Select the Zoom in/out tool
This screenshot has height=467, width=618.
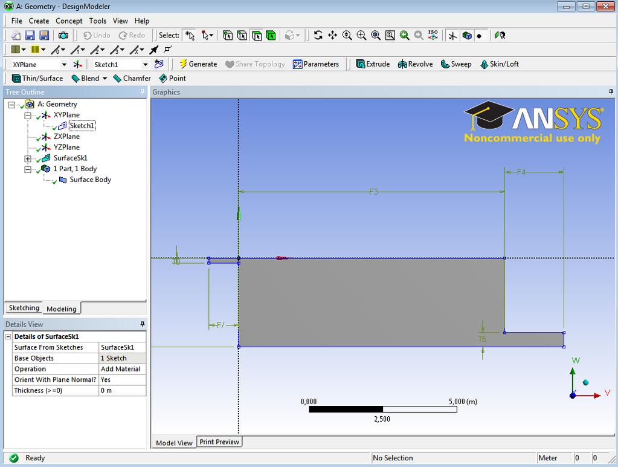pyautogui.click(x=347, y=36)
